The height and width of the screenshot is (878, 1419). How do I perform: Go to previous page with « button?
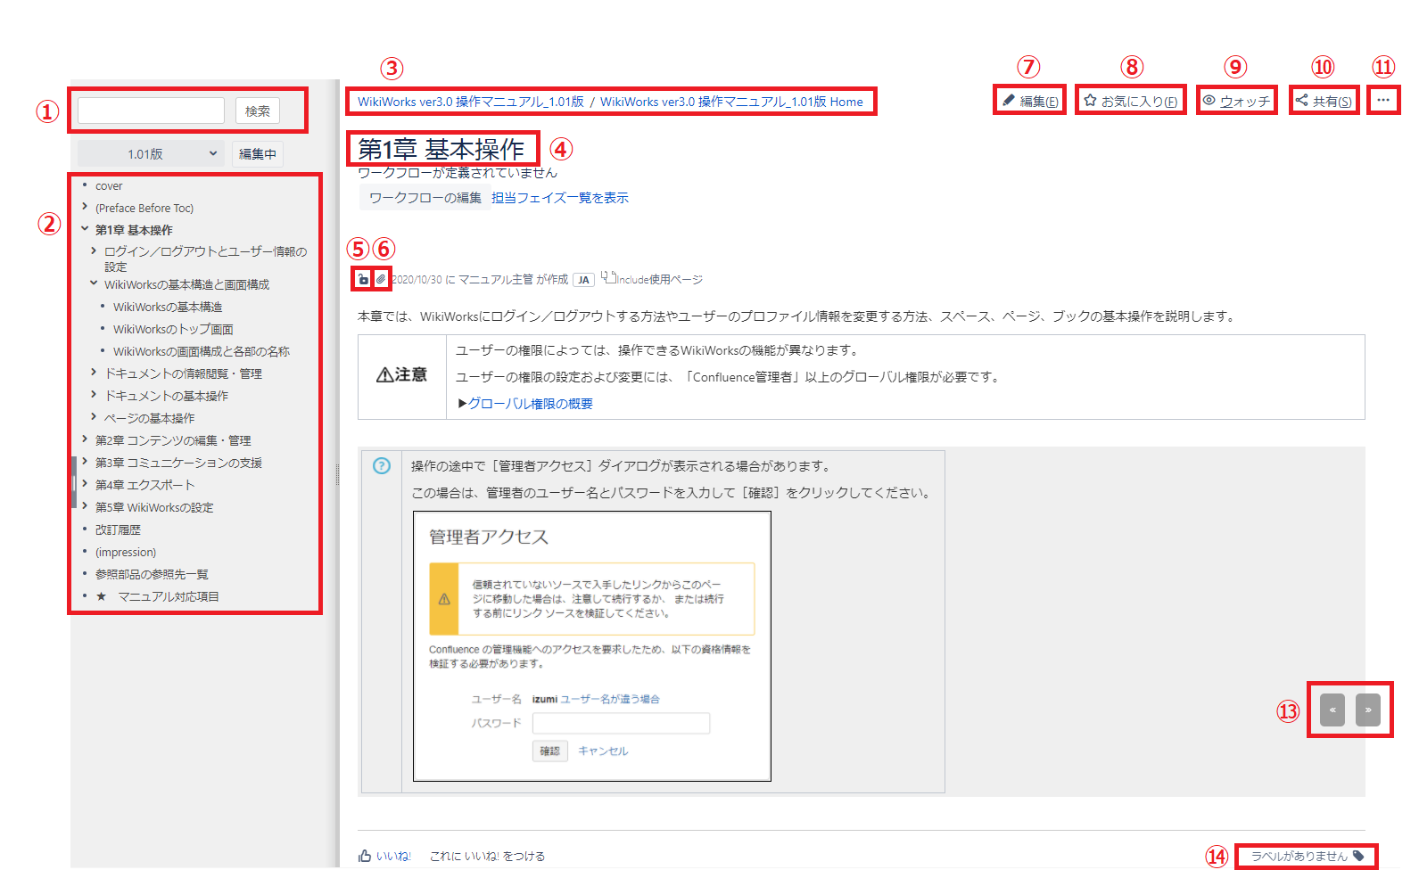[x=1332, y=710]
